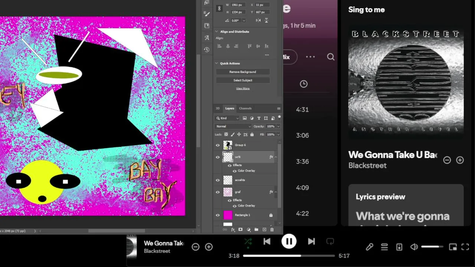475x267 pixels.
Task: Create new group folder icon
Action: 256,230
